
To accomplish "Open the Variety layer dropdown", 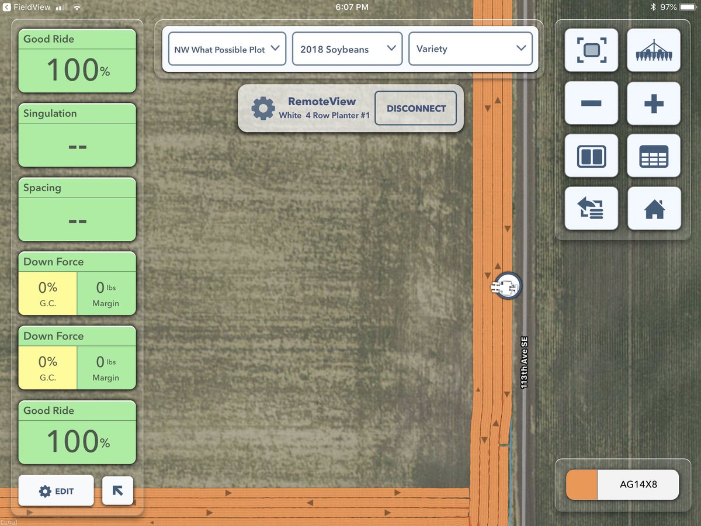I will [471, 49].
